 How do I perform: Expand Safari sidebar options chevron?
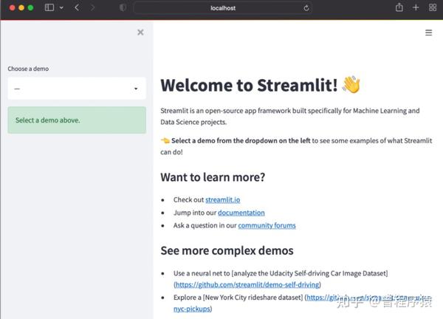[61, 7]
